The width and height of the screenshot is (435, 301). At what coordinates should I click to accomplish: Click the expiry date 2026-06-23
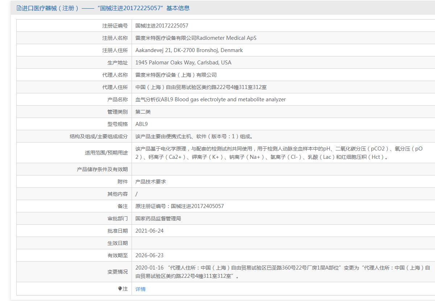[x=149, y=255]
